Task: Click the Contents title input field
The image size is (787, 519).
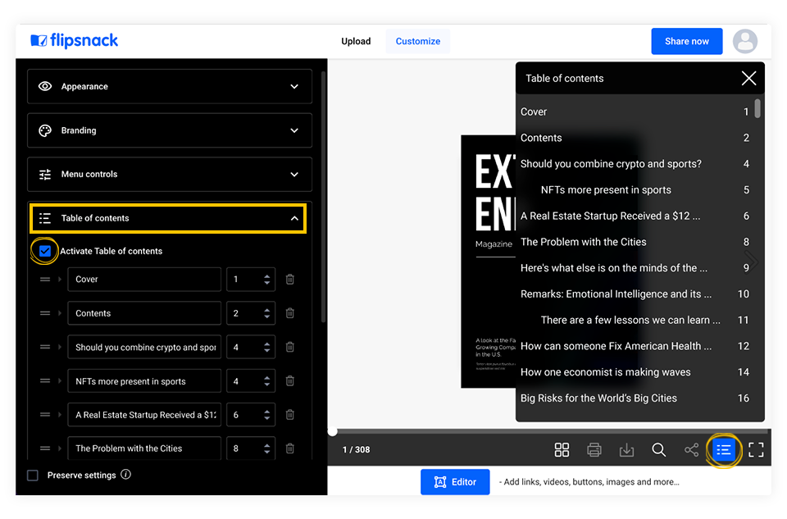Action: 144,313
